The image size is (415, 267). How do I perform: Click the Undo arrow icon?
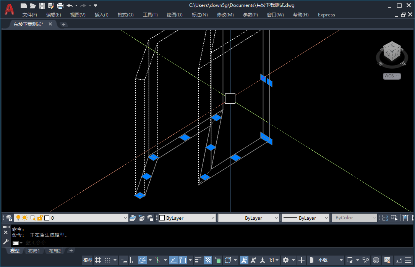click(69, 5)
